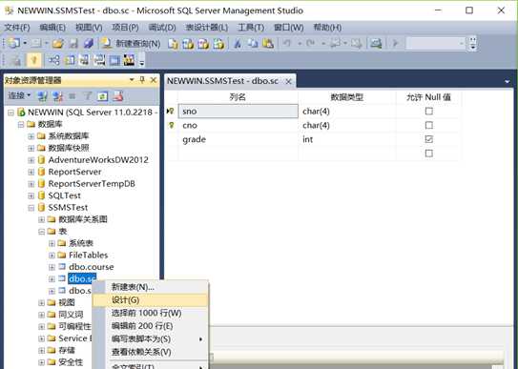
Task: Click the Cut scissors icon
Action: [x=238, y=43]
